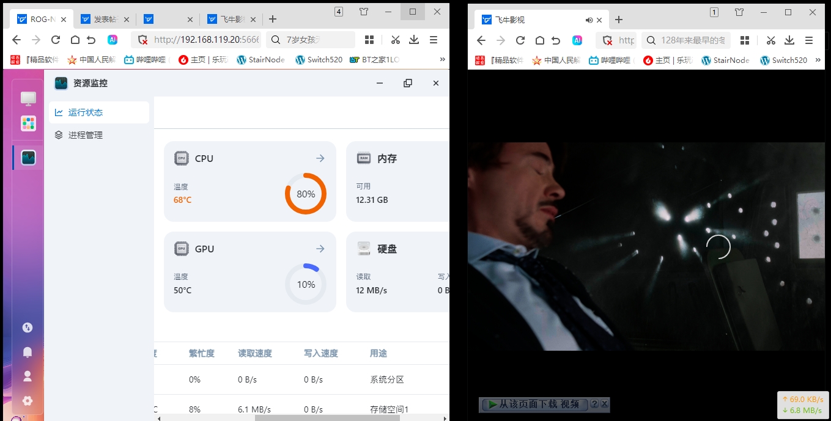Open the Switch520 bookmark in the left browser
Viewport: 831px width, 421px height.
[319, 60]
